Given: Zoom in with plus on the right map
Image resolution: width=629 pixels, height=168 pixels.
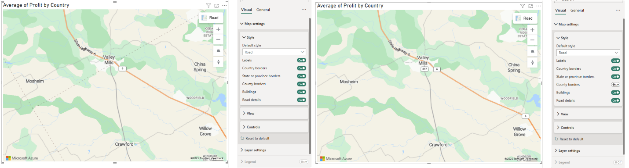Looking at the screenshot, I should 532,30.
